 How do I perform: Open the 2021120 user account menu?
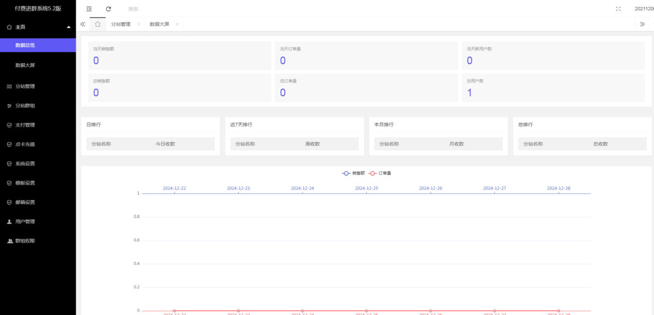coord(644,9)
